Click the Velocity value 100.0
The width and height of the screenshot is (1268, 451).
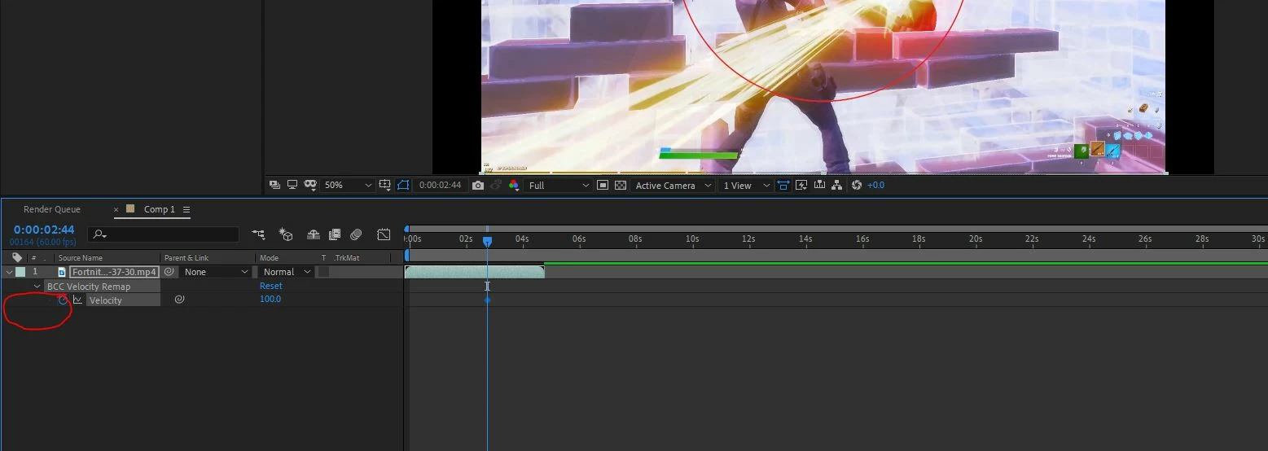(270, 299)
